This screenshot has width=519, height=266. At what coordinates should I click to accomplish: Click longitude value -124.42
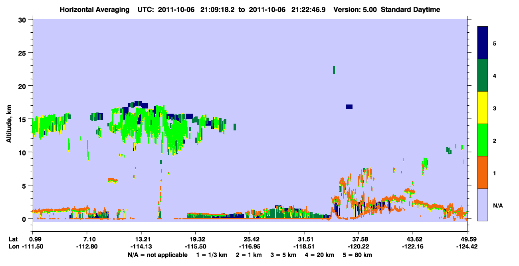tap(467, 246)
